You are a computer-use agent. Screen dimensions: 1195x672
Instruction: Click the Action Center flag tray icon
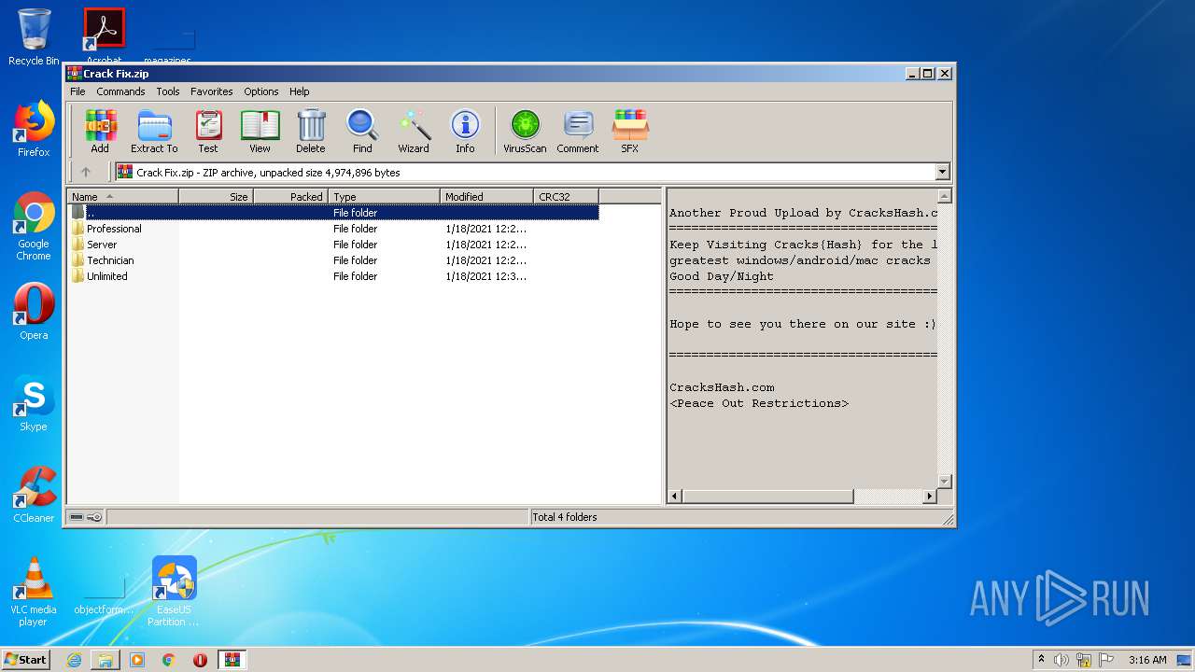coord(1105,660)
